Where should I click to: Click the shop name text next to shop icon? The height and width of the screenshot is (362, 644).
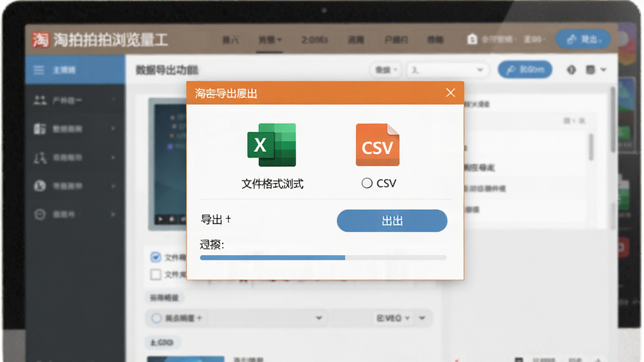(x=497, y=40)
